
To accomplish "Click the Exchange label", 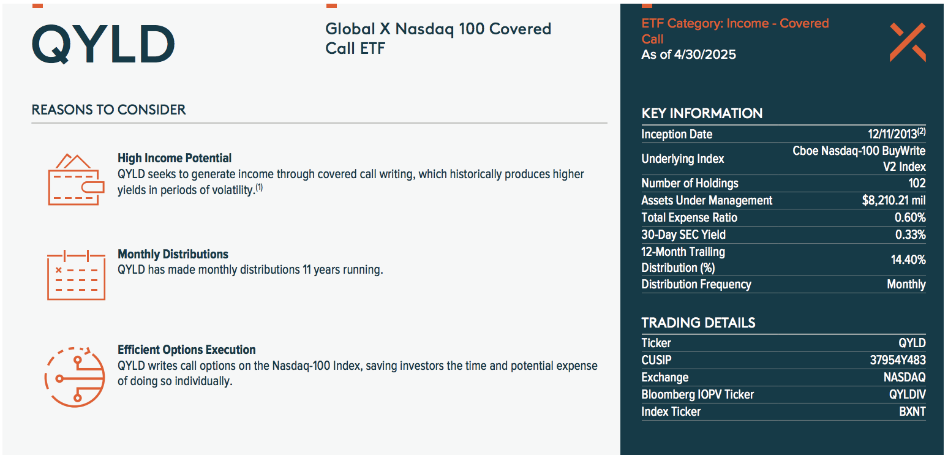I will click(x=665, y=377).
